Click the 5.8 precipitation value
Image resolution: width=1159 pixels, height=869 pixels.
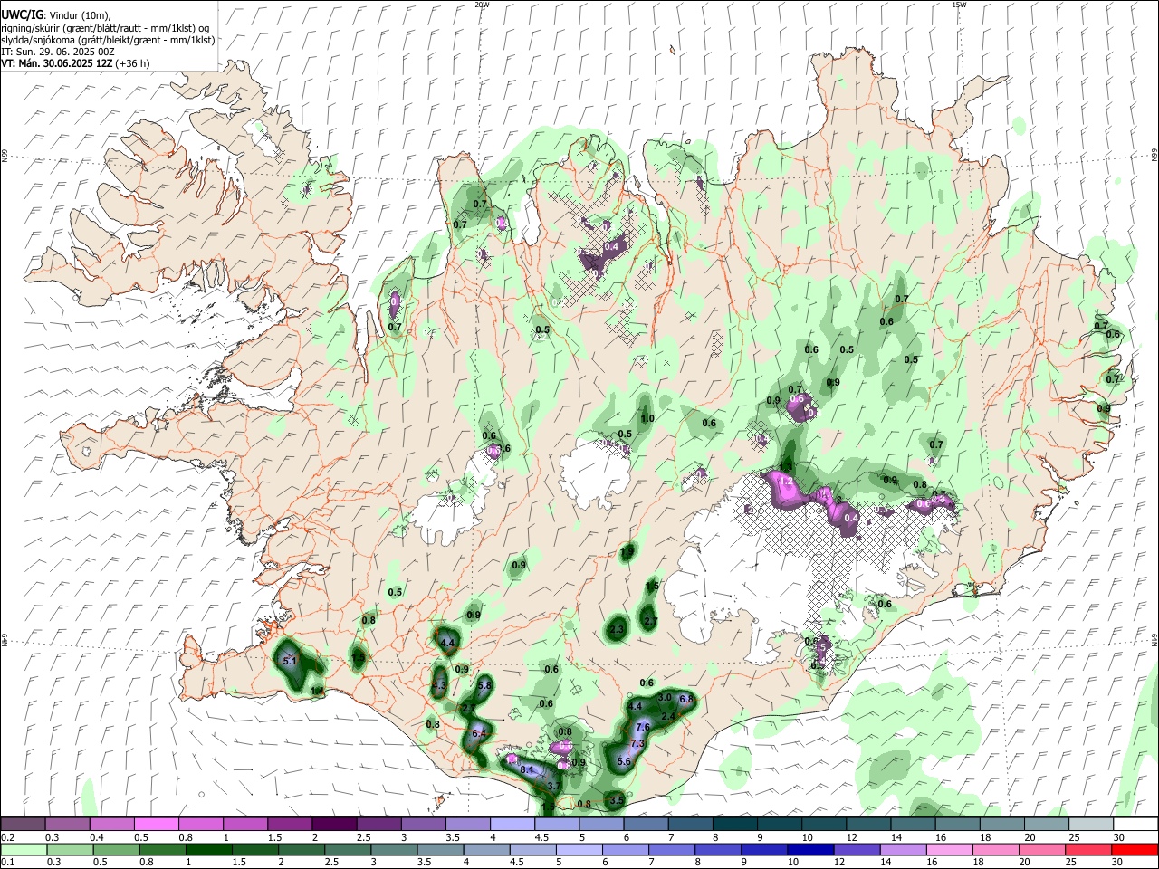(484, 685)
